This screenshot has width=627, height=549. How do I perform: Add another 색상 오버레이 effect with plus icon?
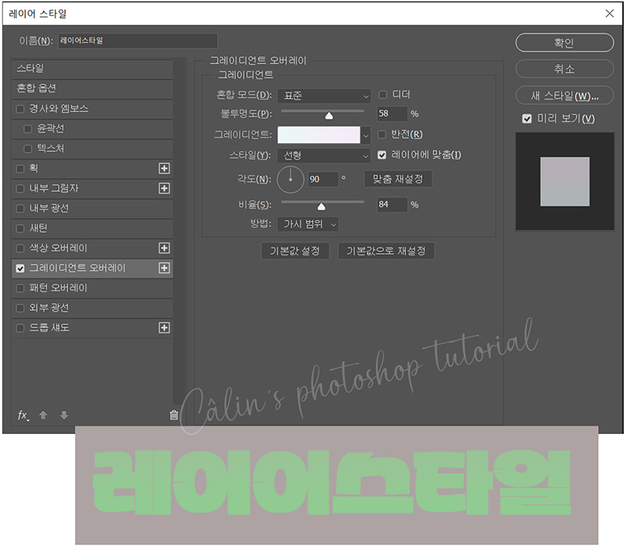(x=164, y=248)
